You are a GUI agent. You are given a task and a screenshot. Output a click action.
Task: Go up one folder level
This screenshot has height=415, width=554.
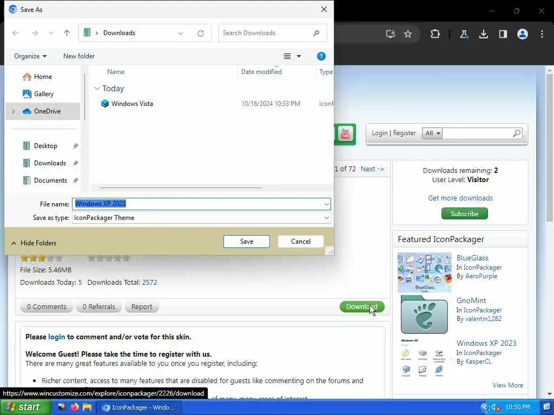point(67,33)
